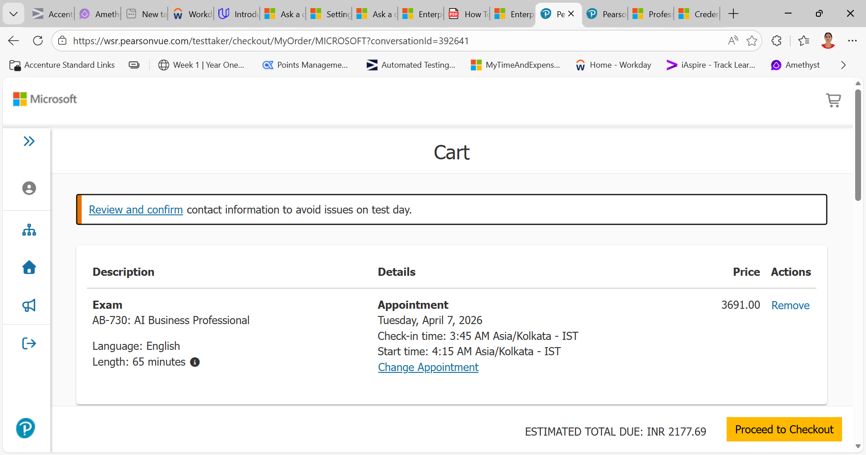Screen dimensions: 866x455
Task: Open the Favorites list icon
Action: point(804,41)
